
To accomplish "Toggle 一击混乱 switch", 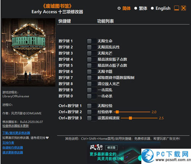I will click(x=91, y=90).
